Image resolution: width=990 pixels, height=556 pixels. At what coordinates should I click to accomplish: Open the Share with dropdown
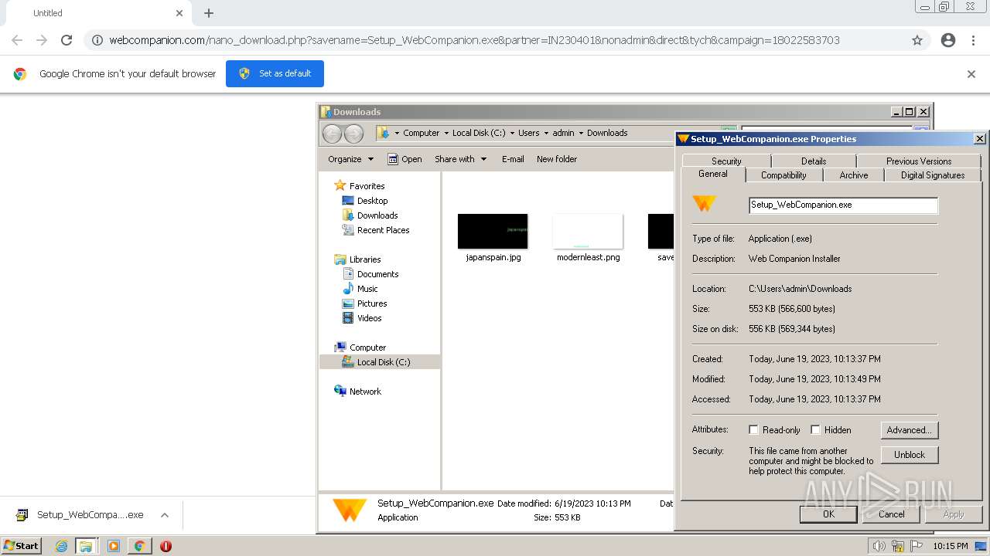pos(460,159)
